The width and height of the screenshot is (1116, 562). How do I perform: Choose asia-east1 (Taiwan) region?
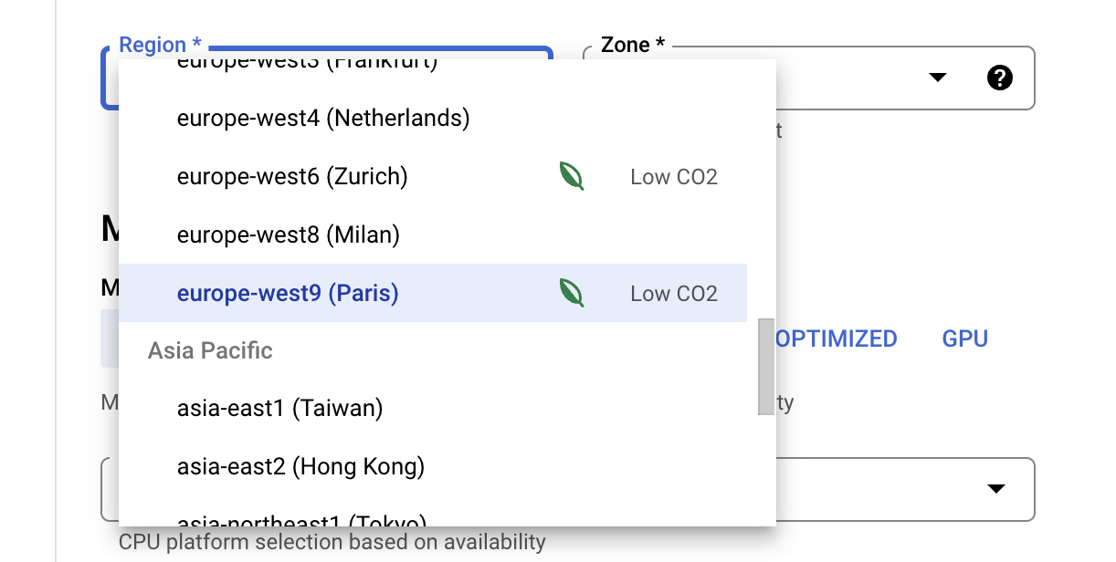(433, 408)
